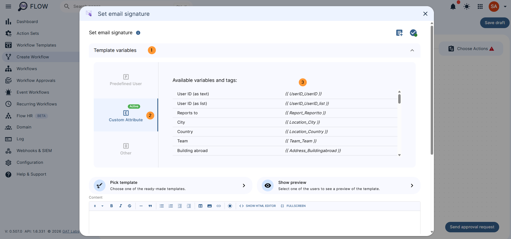Toggle bold formatting

[111, 206]
